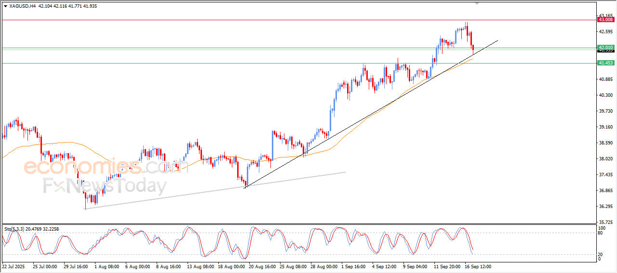Click the '25 Jul 00:00' time label
Image resolution: width=617 pixels, height=273 pixels.
[45, 266]
